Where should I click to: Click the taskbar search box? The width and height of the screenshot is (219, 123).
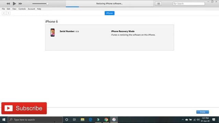tap(35, 120)
